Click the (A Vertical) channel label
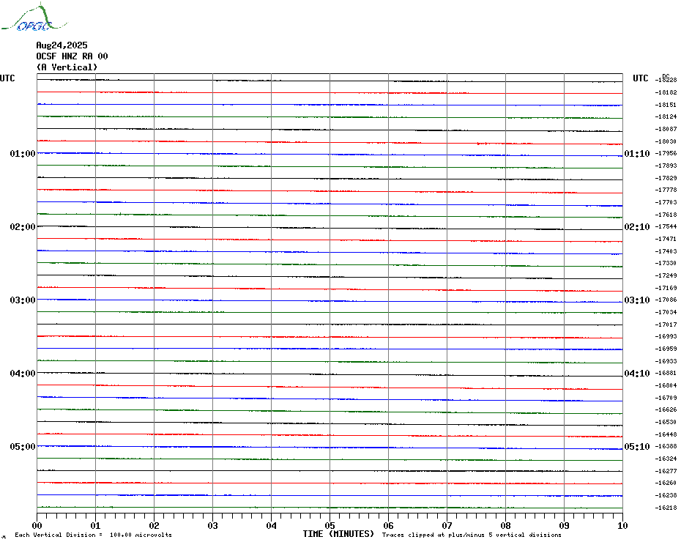Viewport: 681px width, 545px height. click(x=67, y=67)
